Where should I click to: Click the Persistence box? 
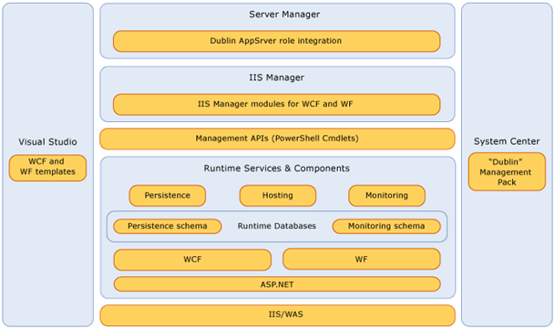(168, 195)
